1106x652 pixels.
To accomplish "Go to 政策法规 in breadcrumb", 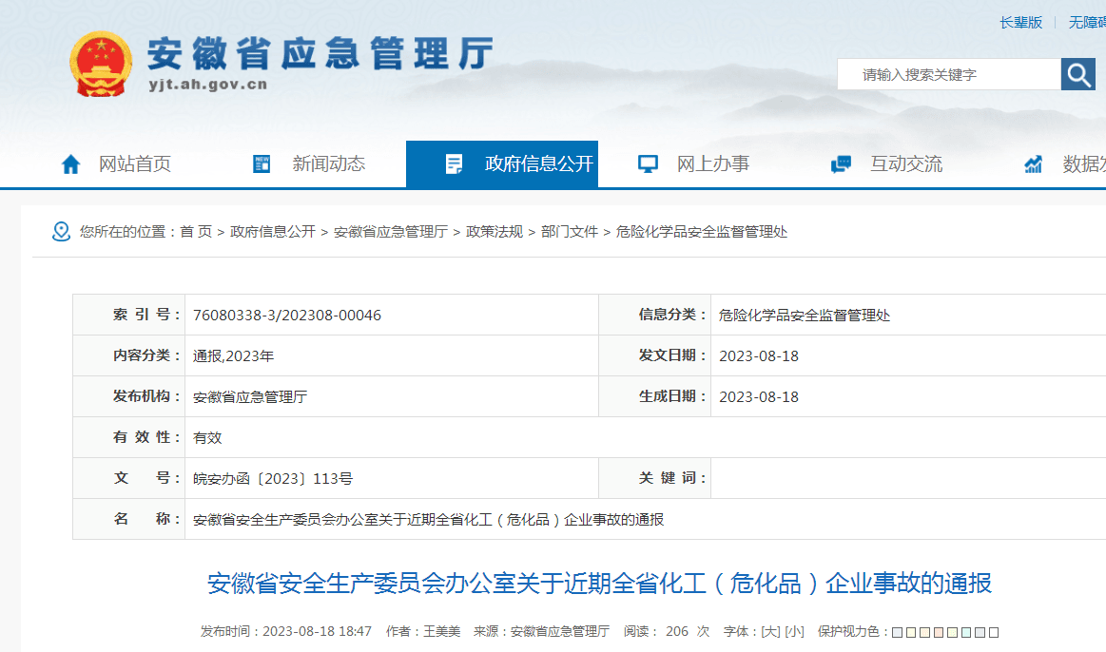I will (494, 232).
